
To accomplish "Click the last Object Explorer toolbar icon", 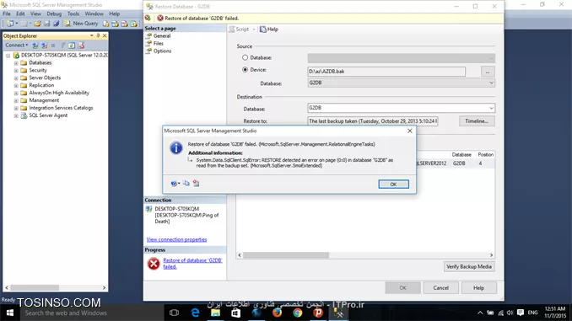I will click(81, 45).
